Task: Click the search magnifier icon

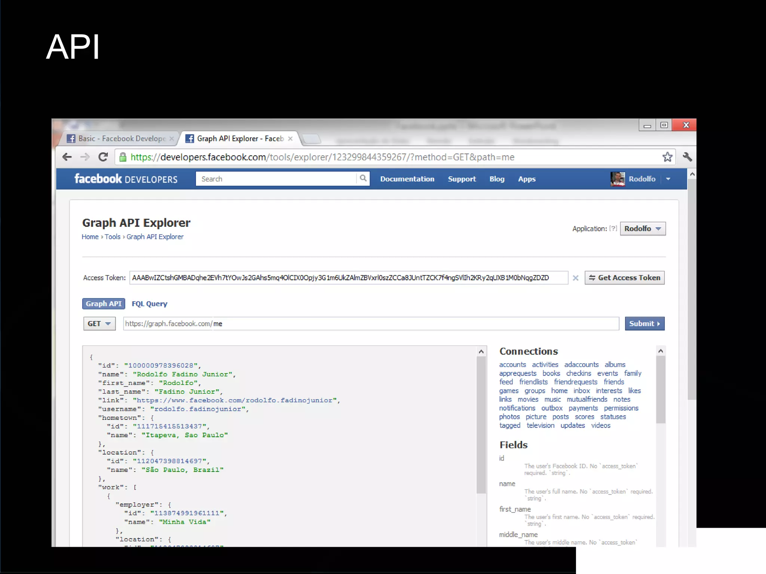Action: point(363,179)
